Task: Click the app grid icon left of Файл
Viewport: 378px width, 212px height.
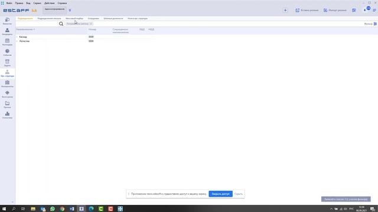Action: point(2,3)
